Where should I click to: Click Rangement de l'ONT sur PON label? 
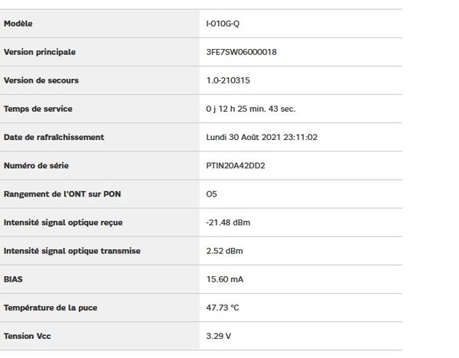pos(63,194)
